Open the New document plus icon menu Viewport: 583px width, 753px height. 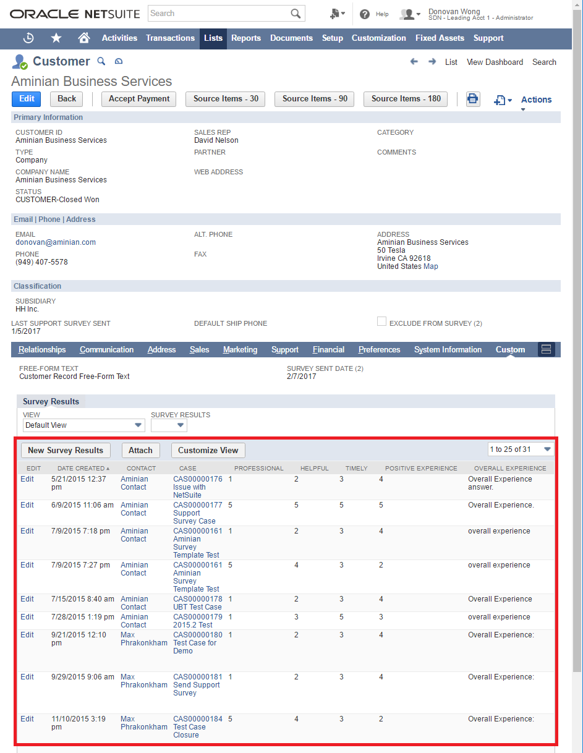[x=503, y=100]
